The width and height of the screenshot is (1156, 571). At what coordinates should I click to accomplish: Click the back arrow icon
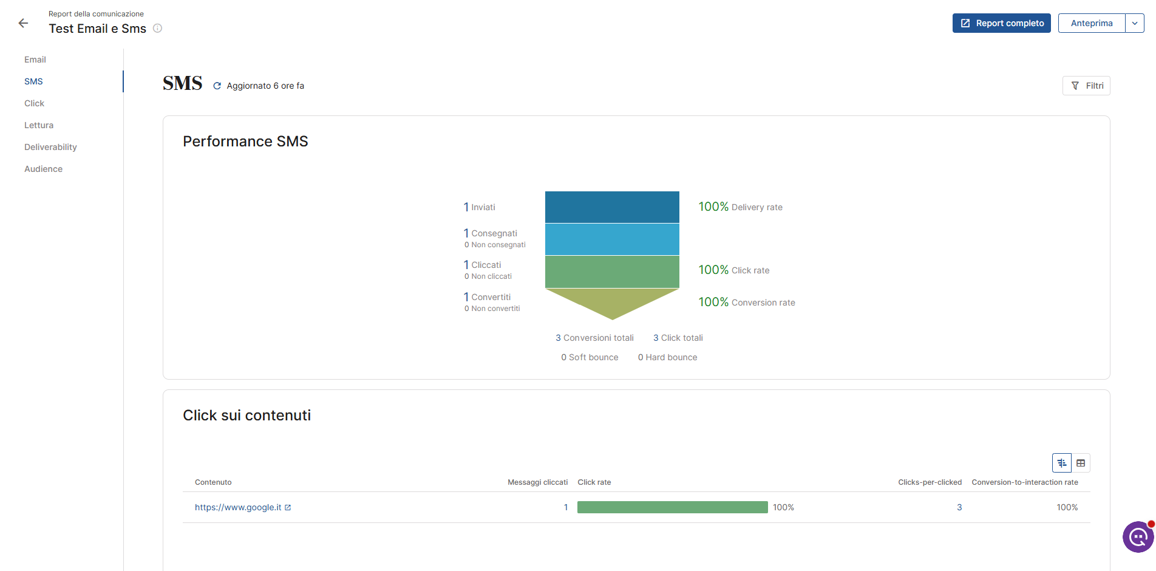pos(23,23)
